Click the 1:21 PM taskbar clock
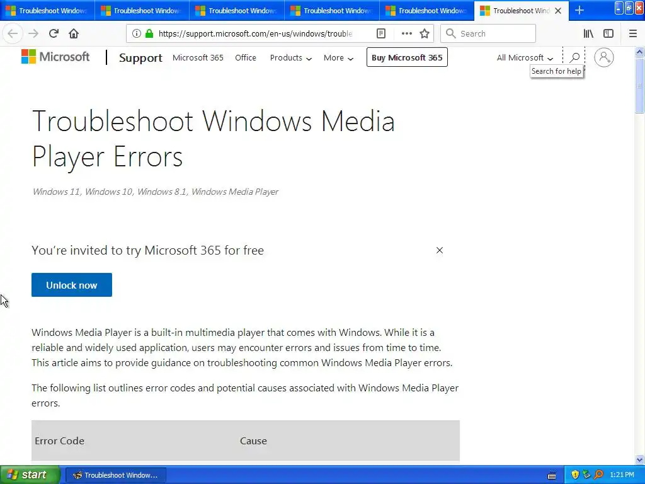This screenshot has width=645, height=484. [x=622, y=475]
